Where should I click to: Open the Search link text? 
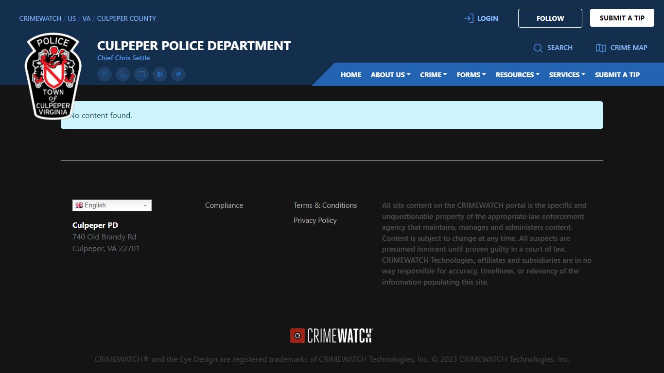[560, 48]
